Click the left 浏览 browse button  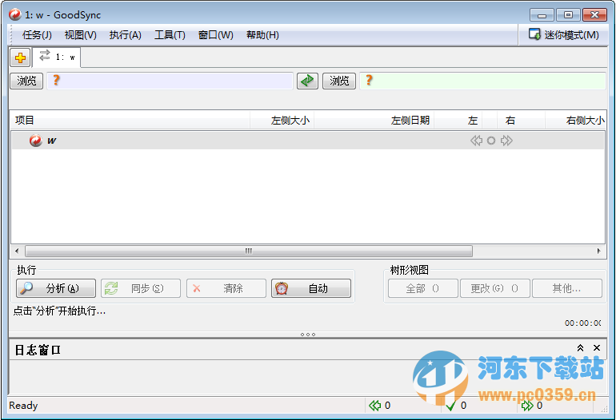click(26, 81)
